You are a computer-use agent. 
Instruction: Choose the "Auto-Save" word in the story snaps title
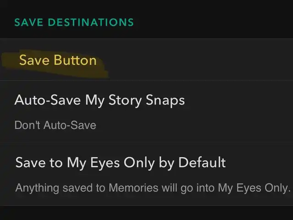(x=48, y=100)
